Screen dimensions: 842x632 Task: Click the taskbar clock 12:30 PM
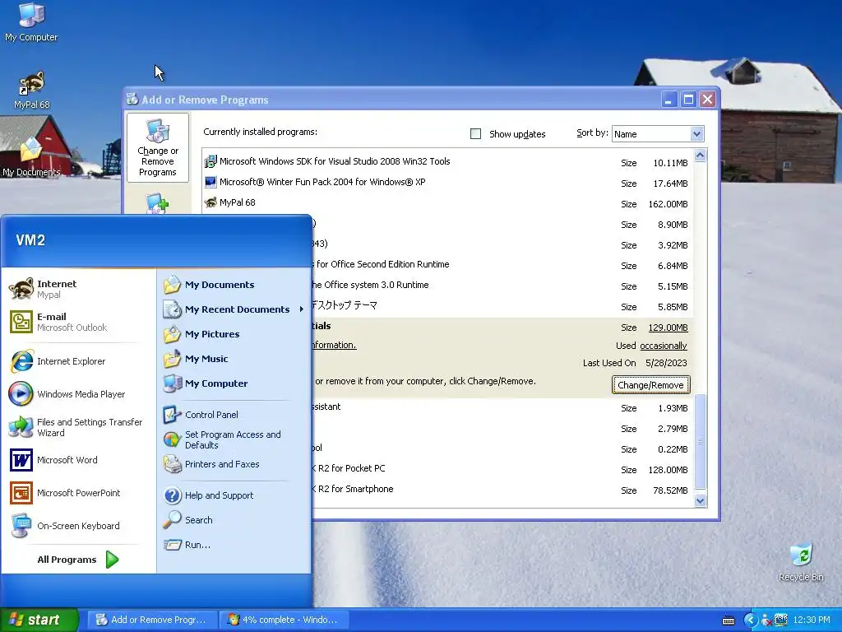pyautogui.click(x=812, y=620)
